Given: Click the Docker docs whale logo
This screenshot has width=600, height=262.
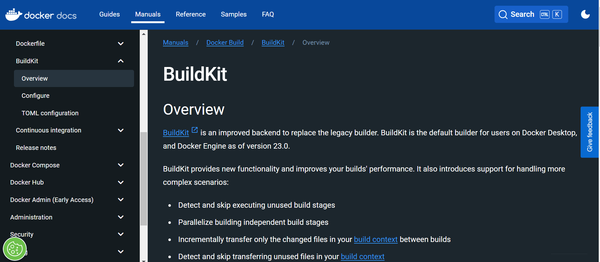Looking at the screenshot, I should click(x=14, y=15).
